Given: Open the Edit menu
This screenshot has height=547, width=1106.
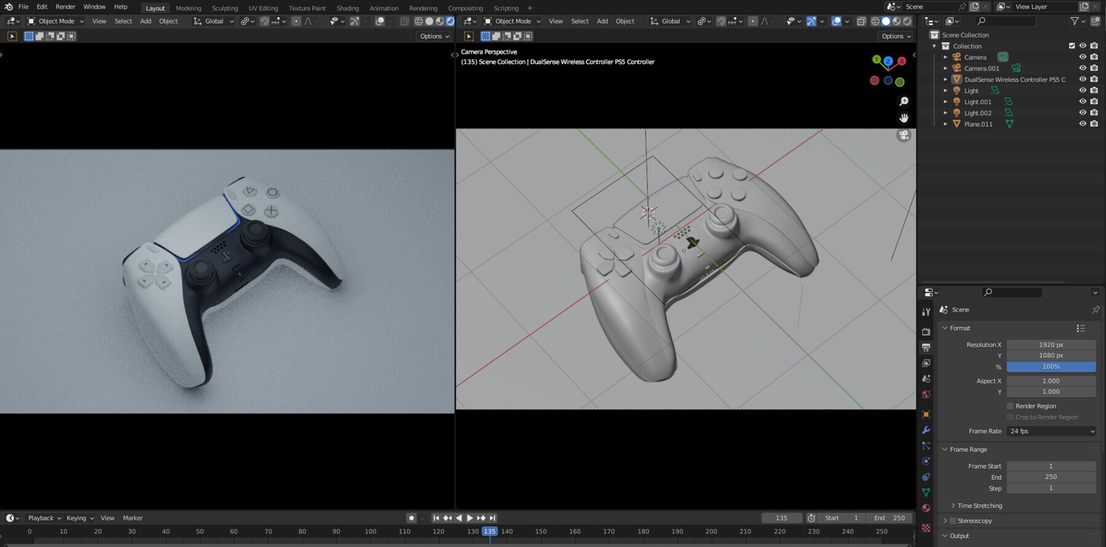Looking at the screenshot, I should [42, 7].
